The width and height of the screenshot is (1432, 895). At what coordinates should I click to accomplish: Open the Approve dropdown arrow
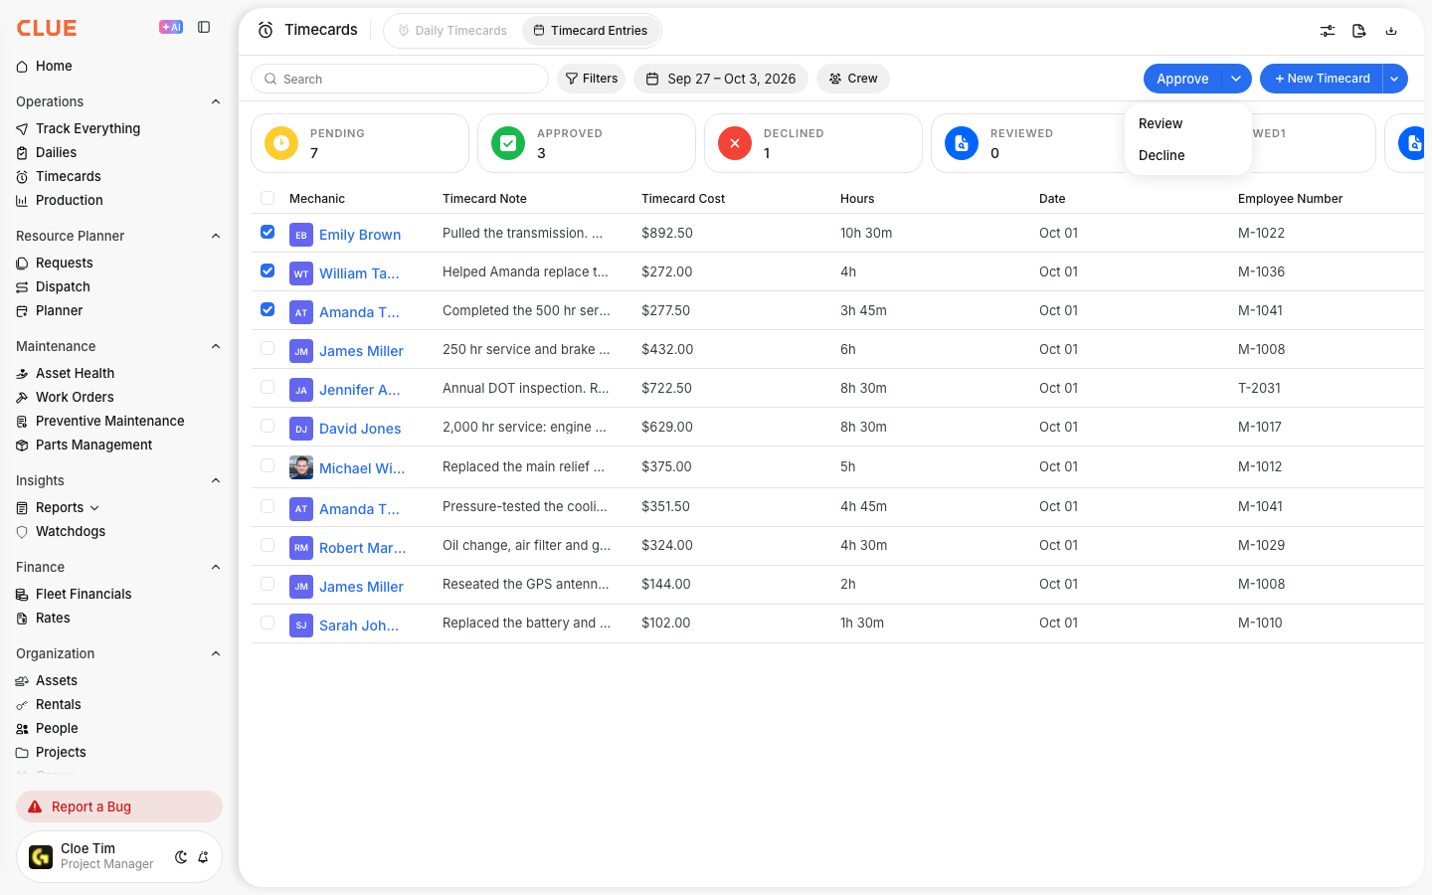tap(1236, 79)
